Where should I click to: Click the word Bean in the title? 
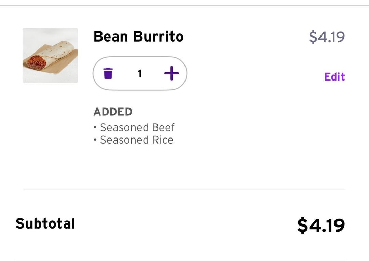click(111, 37)
